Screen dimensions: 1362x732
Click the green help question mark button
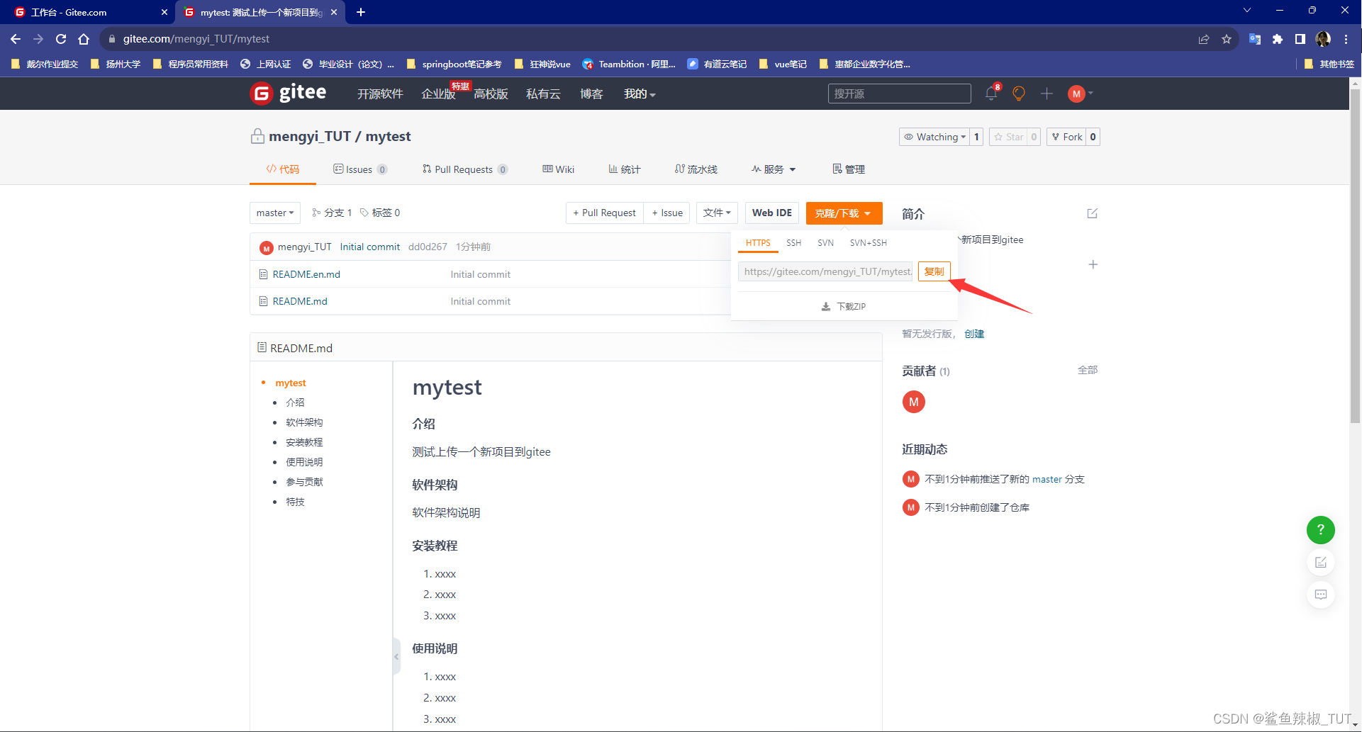[1320, 529]
